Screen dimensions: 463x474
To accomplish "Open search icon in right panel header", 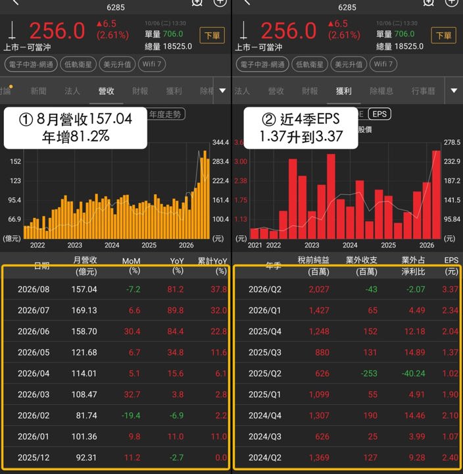I will [428, 3].
